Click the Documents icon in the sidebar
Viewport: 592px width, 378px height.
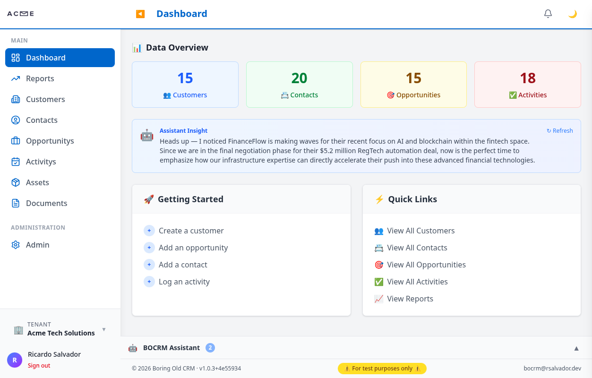[16, 203]
